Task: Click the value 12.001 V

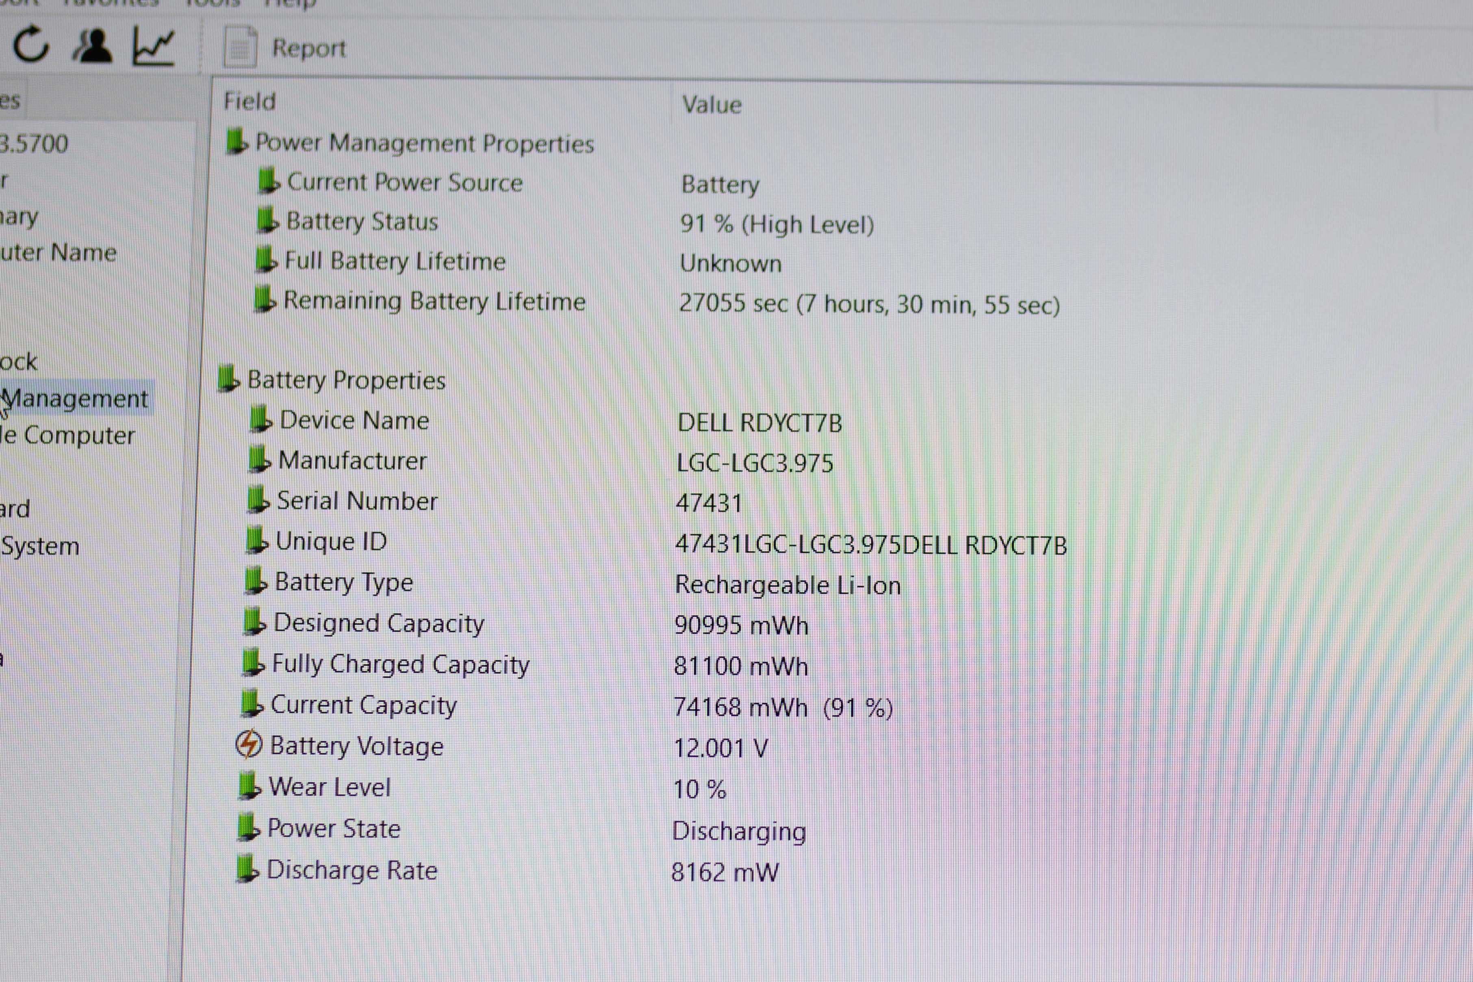Action: (720, 749)
